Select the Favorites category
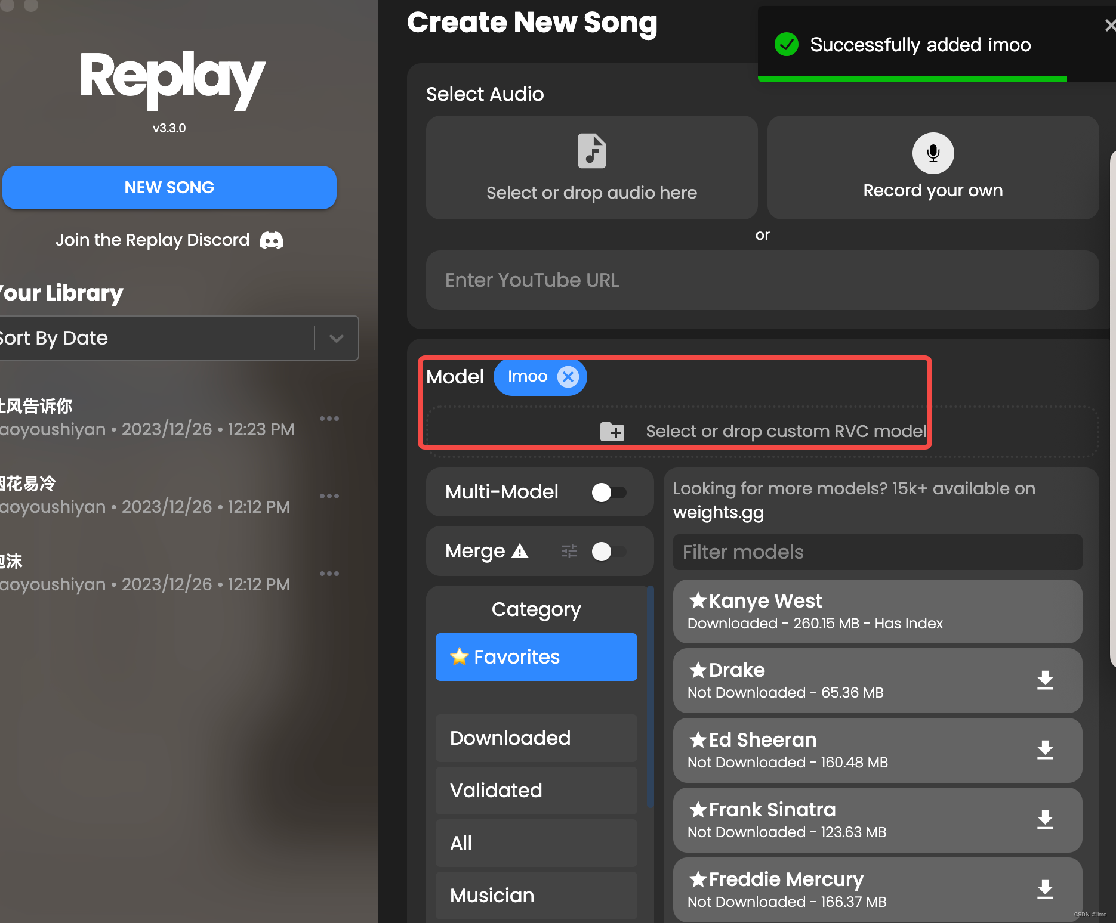This screenshot has width=1116, height=923. [537, 657]
